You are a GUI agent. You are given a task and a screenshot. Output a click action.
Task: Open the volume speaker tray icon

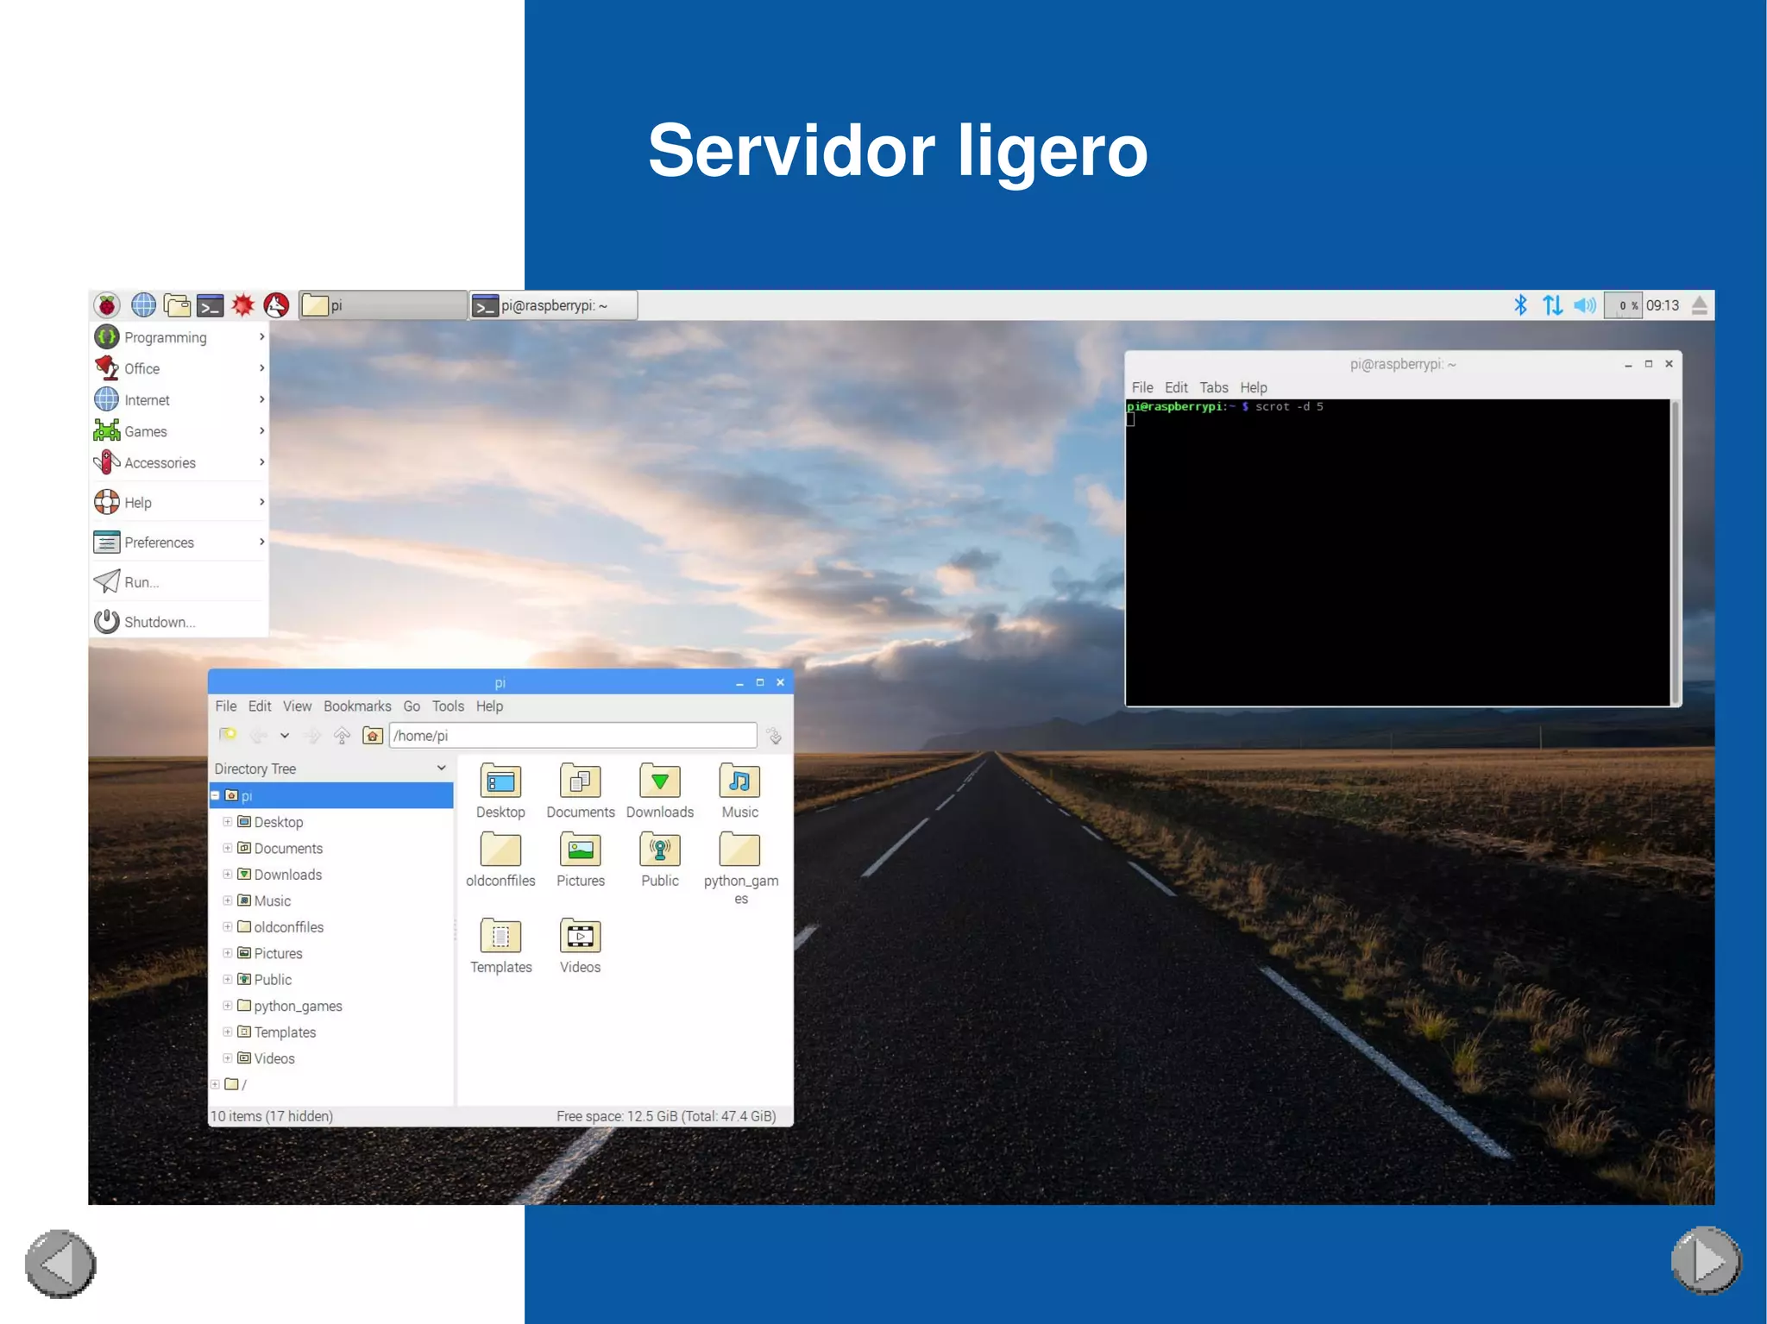1584,305
